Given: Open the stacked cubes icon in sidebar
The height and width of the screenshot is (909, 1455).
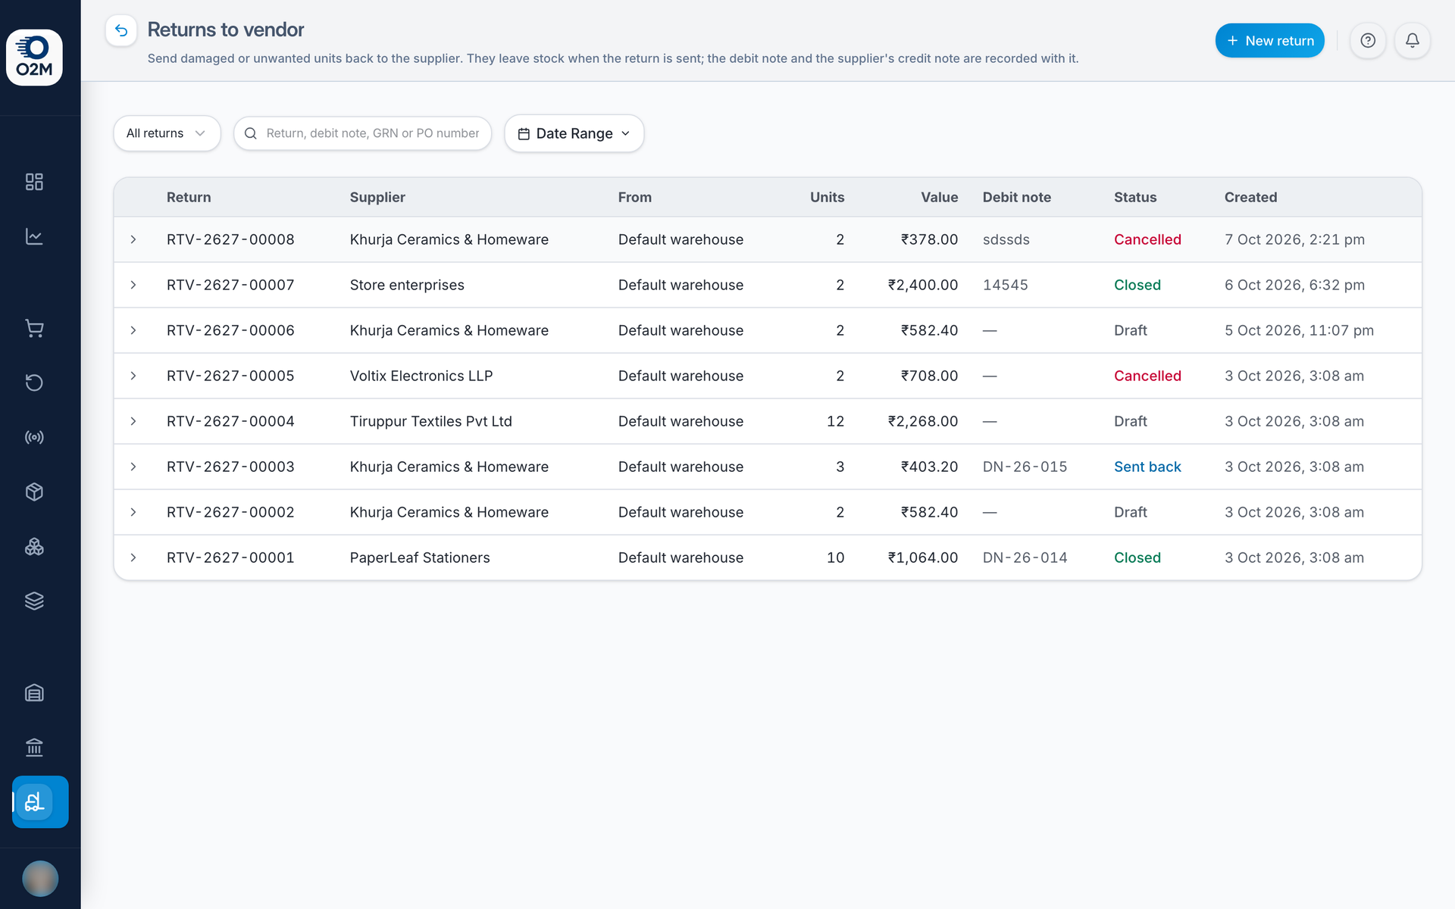Looking at the screenshot, I should tap(34, 546).
